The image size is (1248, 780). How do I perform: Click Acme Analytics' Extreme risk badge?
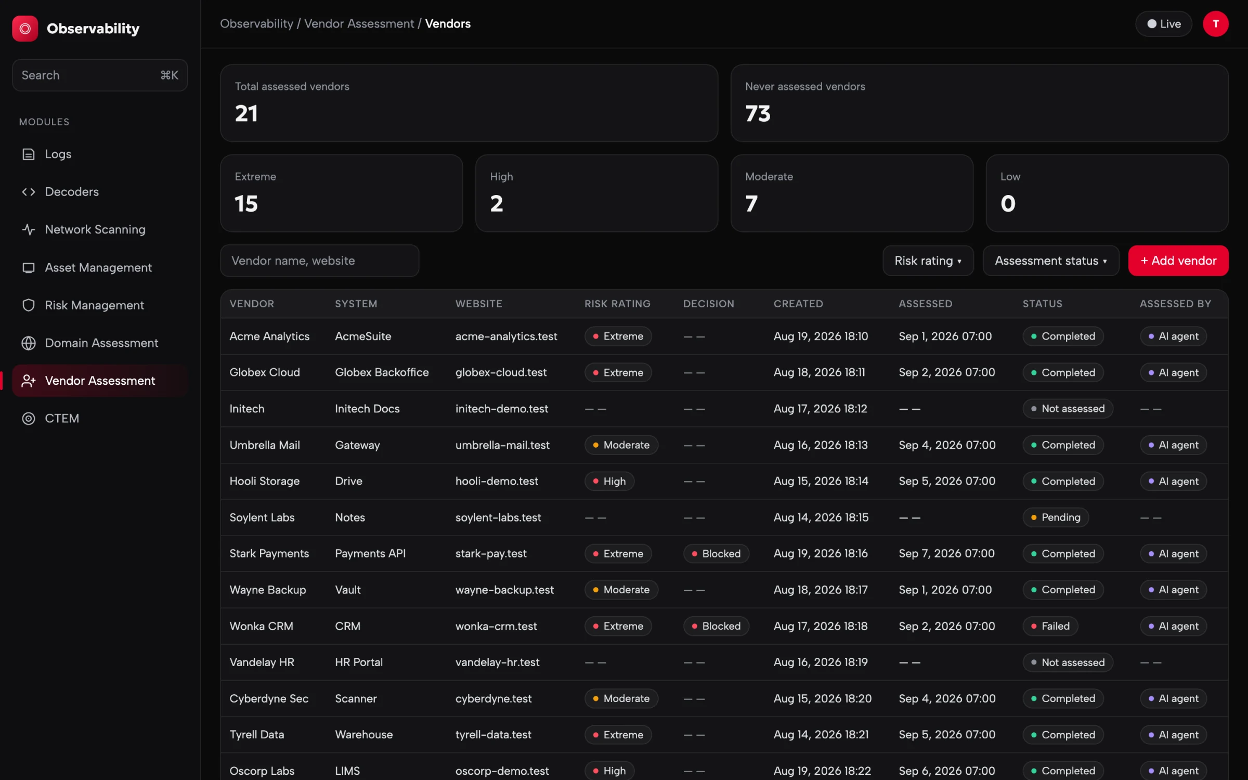point(618,336)
